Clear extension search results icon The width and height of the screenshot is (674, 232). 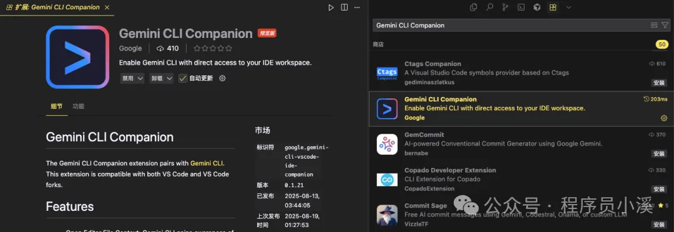click(x=654, y=26)
